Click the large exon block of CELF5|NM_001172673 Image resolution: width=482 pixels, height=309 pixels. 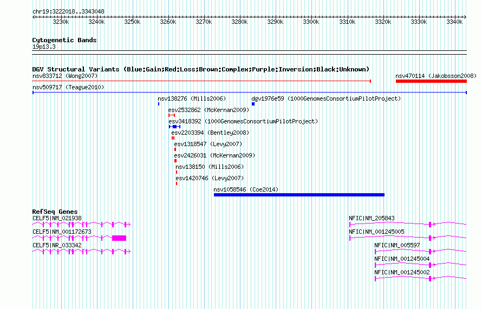[119, 238]
